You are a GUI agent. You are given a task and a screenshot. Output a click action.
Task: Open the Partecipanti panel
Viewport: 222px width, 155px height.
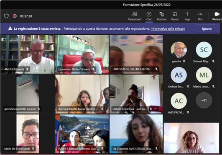point(135,16)
